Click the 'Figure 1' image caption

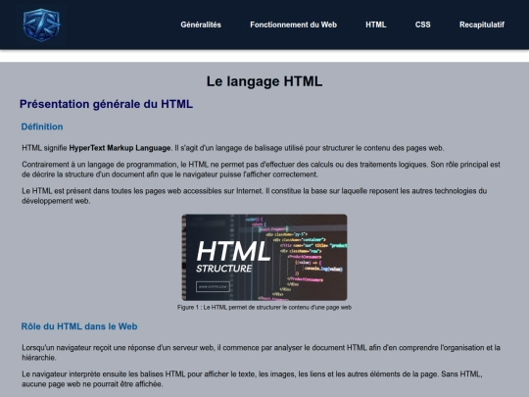click(264, 308)
